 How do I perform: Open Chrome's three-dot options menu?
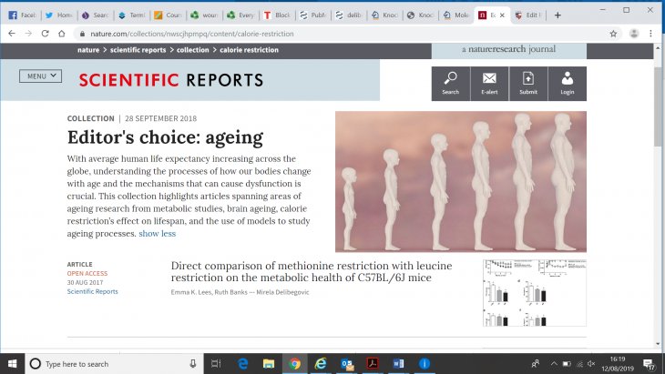[x=653, y=34]
